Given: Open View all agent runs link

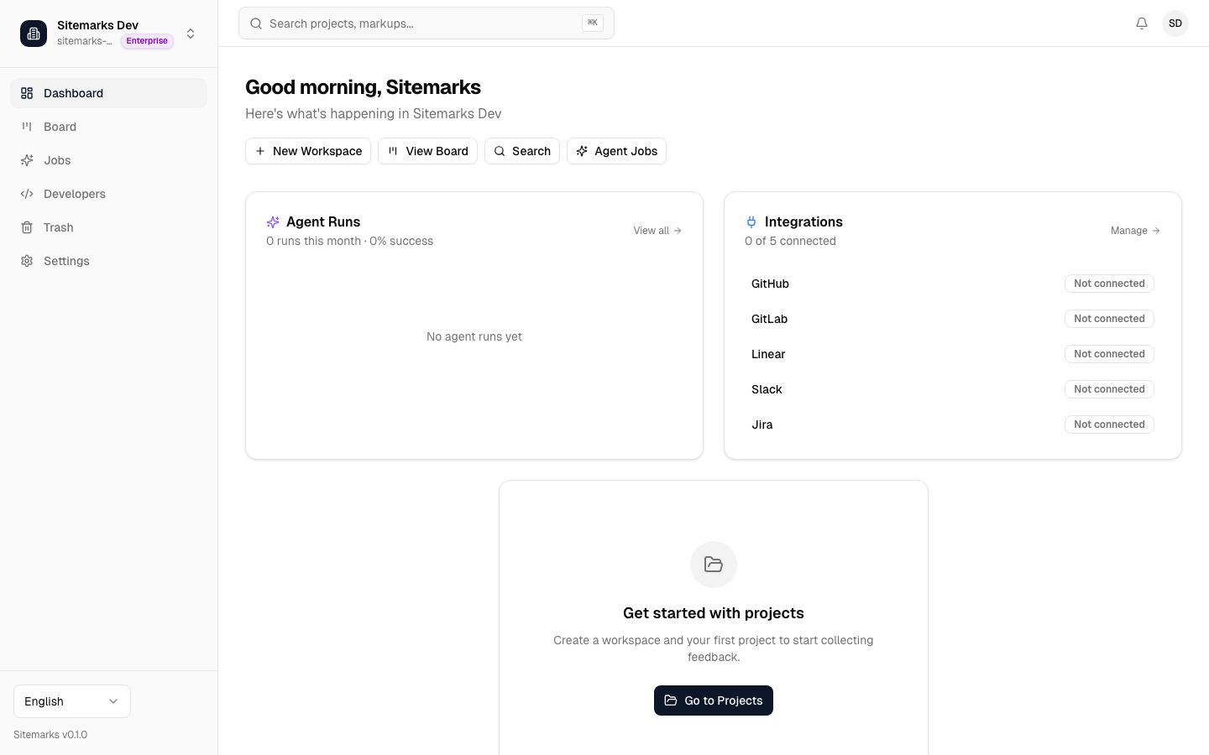Looking at the screenshot, I should [x=657, y=231].
